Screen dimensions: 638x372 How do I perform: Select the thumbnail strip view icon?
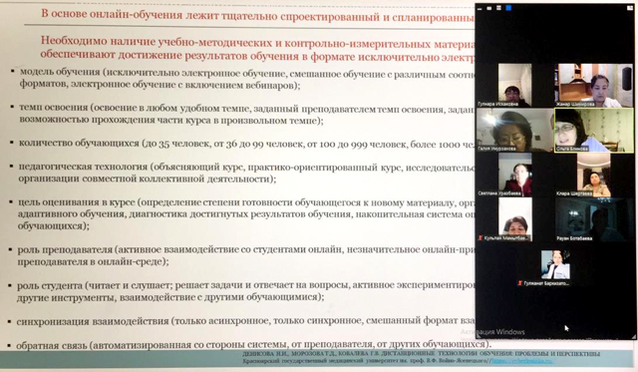498,8
